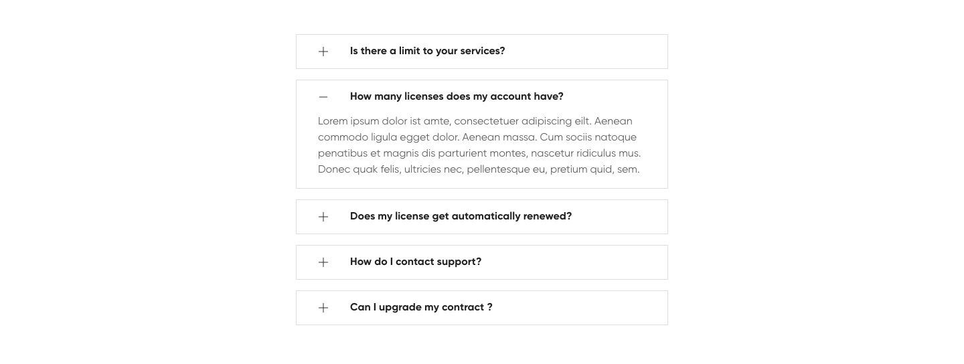This screenshot has width=964, height=364.
Task: Open the "Can I upgrade my contract ?" question
Action: (x=421, y=307)
